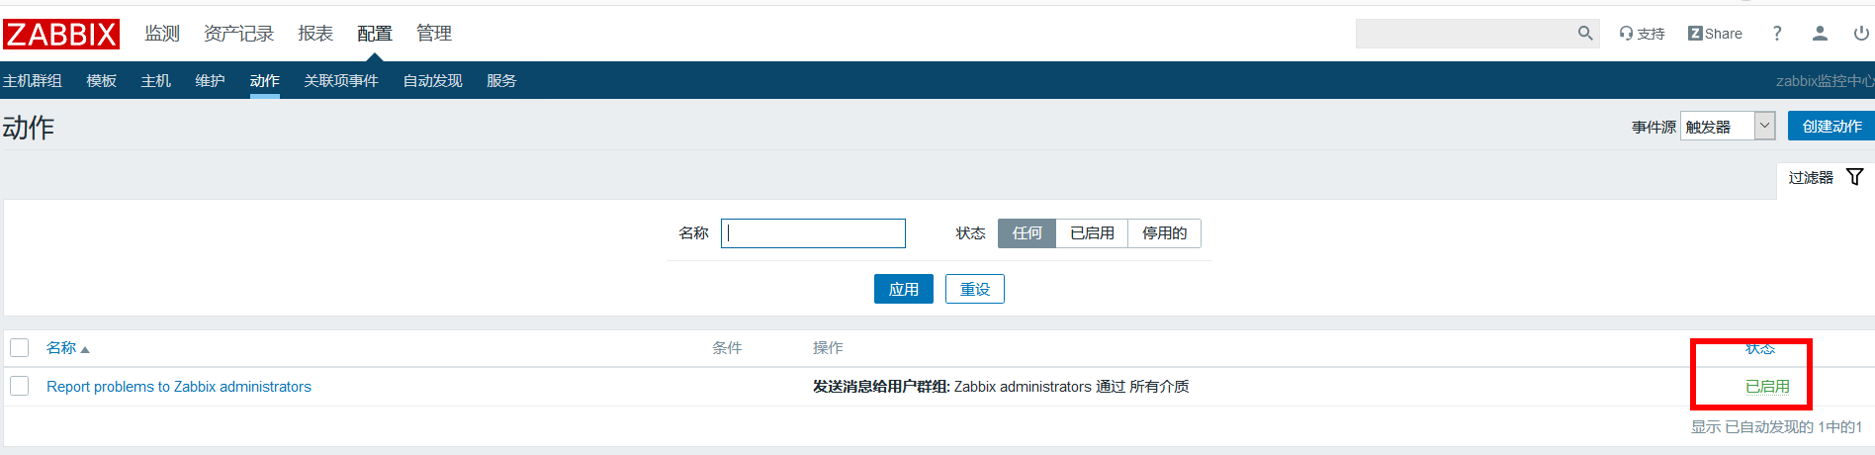Open the 支持 support headset link

coord(1642,34)
